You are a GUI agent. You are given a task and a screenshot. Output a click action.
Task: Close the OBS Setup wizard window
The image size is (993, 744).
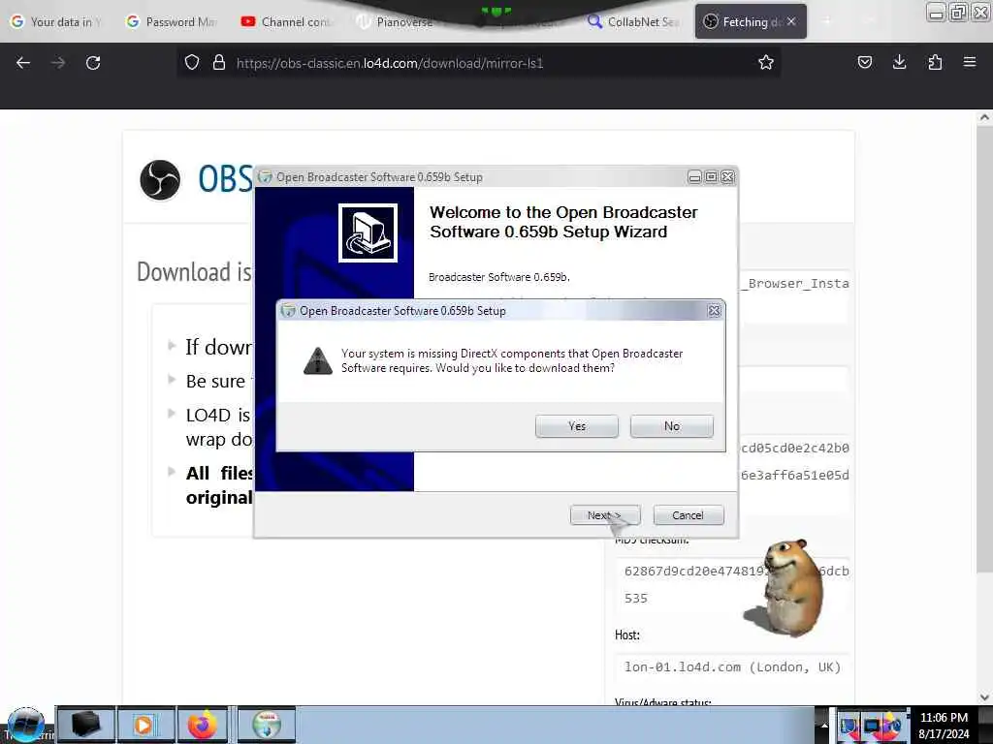[x=727, y=177]
